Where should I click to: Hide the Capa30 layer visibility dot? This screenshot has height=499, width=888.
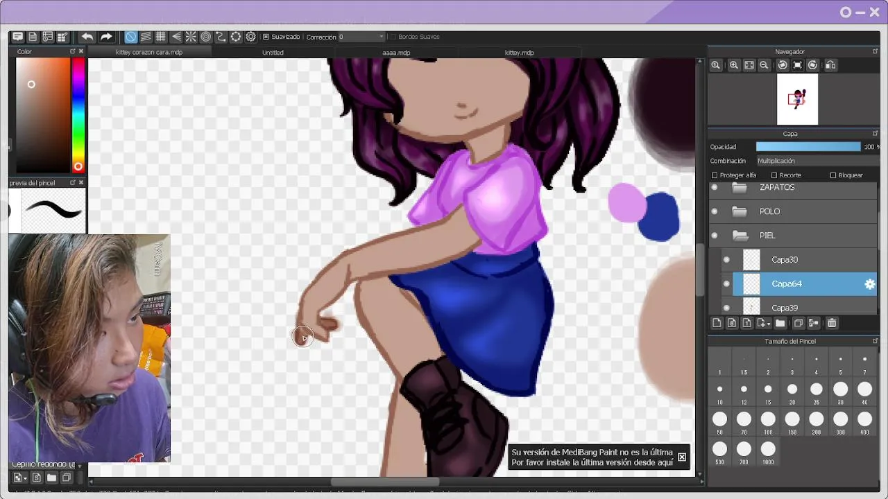[726, 260]
